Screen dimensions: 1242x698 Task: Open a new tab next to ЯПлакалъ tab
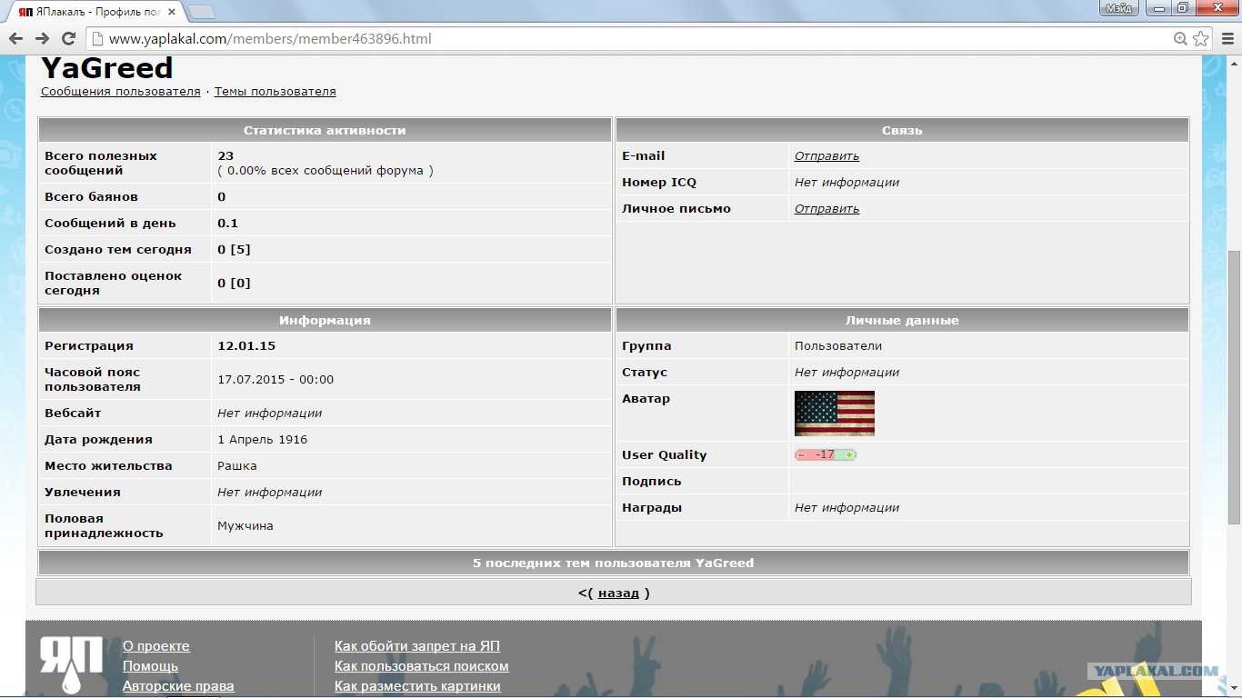(201, 12)
